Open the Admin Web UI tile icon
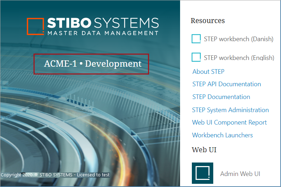Viewport: 281px width, 187px height. point(203,173)
